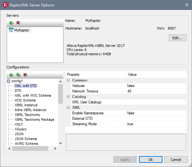Collapse the XML property group
Viewport: 192px width, 167px height.
click(x=68, y=108)
